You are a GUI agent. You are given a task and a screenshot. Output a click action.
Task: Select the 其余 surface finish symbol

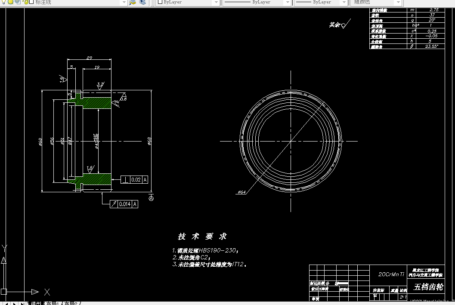pos(340,25)
